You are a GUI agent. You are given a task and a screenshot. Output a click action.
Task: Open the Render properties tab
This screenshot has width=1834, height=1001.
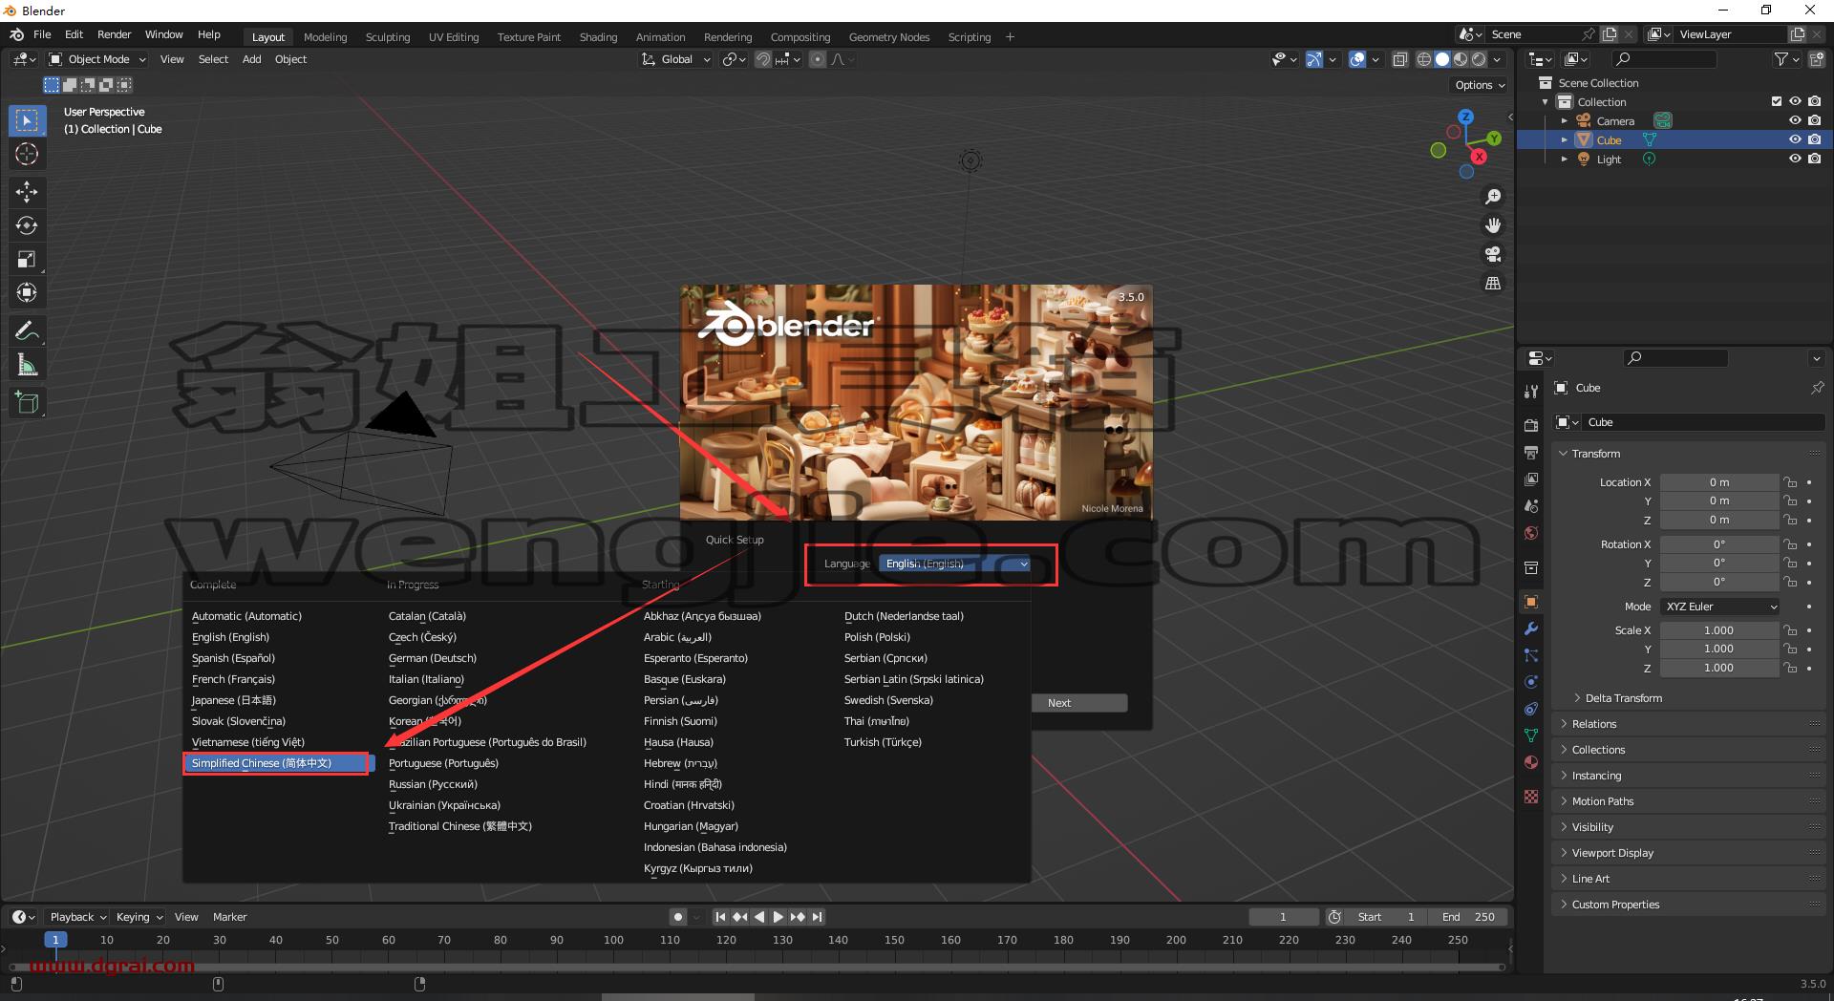click(1531, 425)
